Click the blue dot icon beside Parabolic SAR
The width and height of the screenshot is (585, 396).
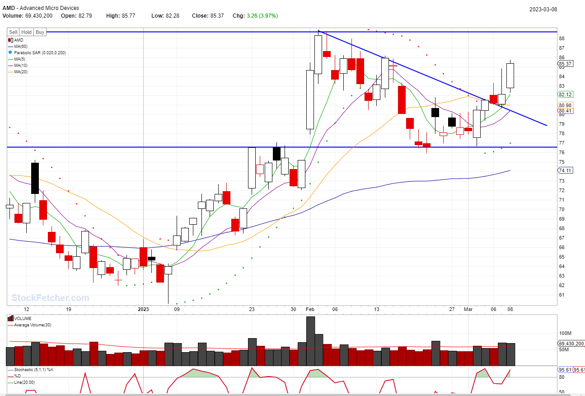(10, 53)
